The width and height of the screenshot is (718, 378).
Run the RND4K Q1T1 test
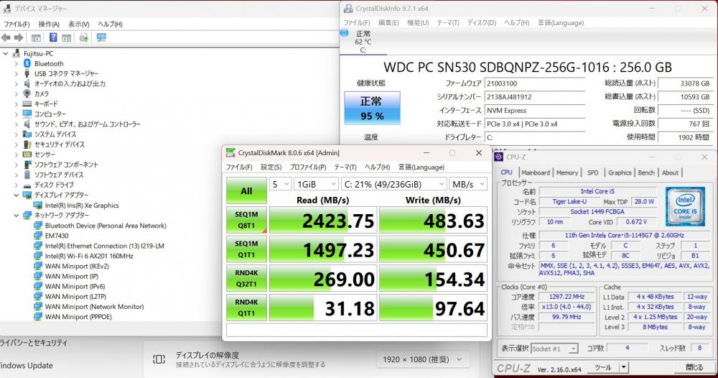[x=246, y=308]
